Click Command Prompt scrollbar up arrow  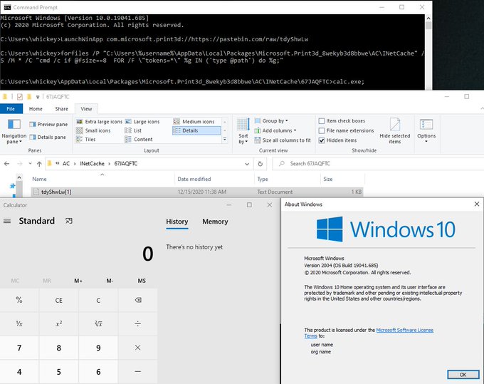(428, 19)
